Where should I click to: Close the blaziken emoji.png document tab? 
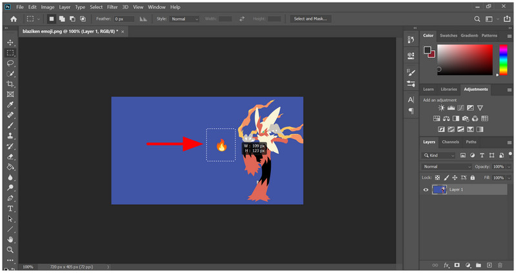[123, 32]
